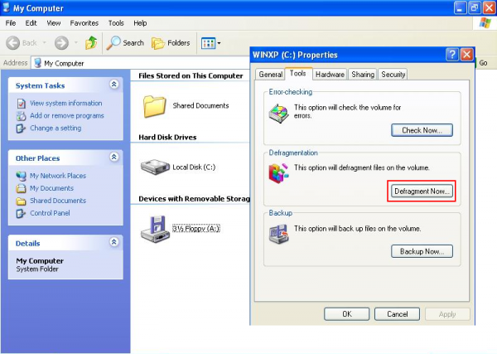Click My Network Places icon

point(22,176)
